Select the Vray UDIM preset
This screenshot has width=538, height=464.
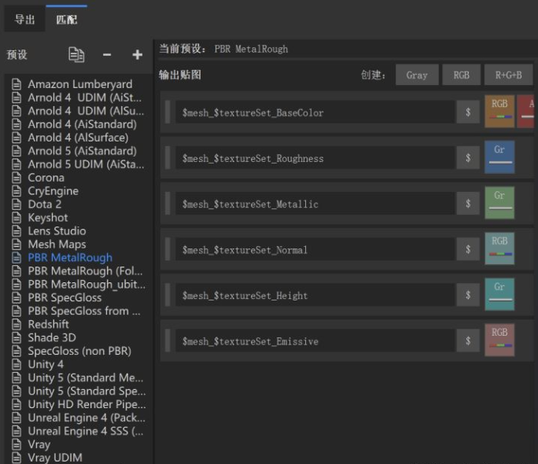click(x=55, y=458)
